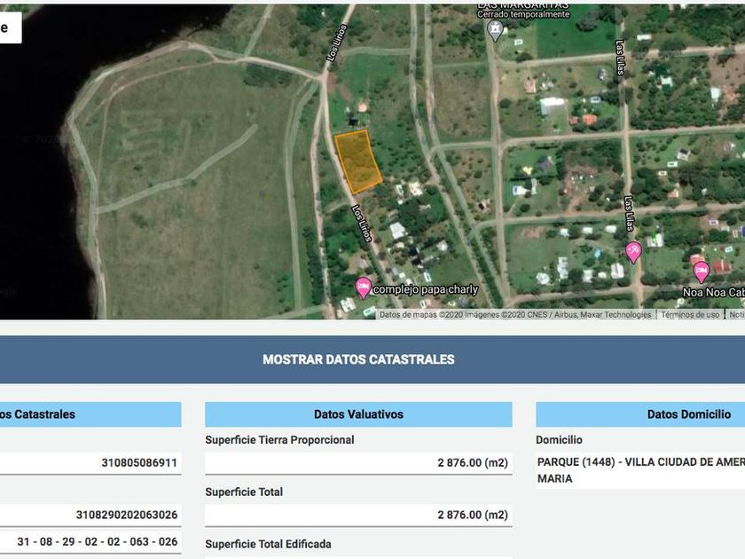
Task: Click the upper Las Lilas street label
Action: pos(620,58)
